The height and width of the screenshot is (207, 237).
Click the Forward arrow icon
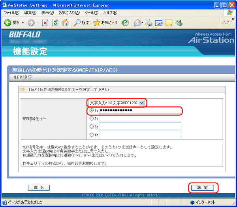[x=31, y=23]
